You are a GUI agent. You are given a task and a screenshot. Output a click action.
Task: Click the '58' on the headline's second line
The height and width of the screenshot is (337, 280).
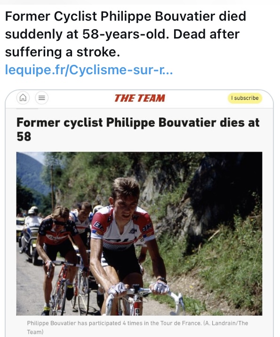click(24, 137)
